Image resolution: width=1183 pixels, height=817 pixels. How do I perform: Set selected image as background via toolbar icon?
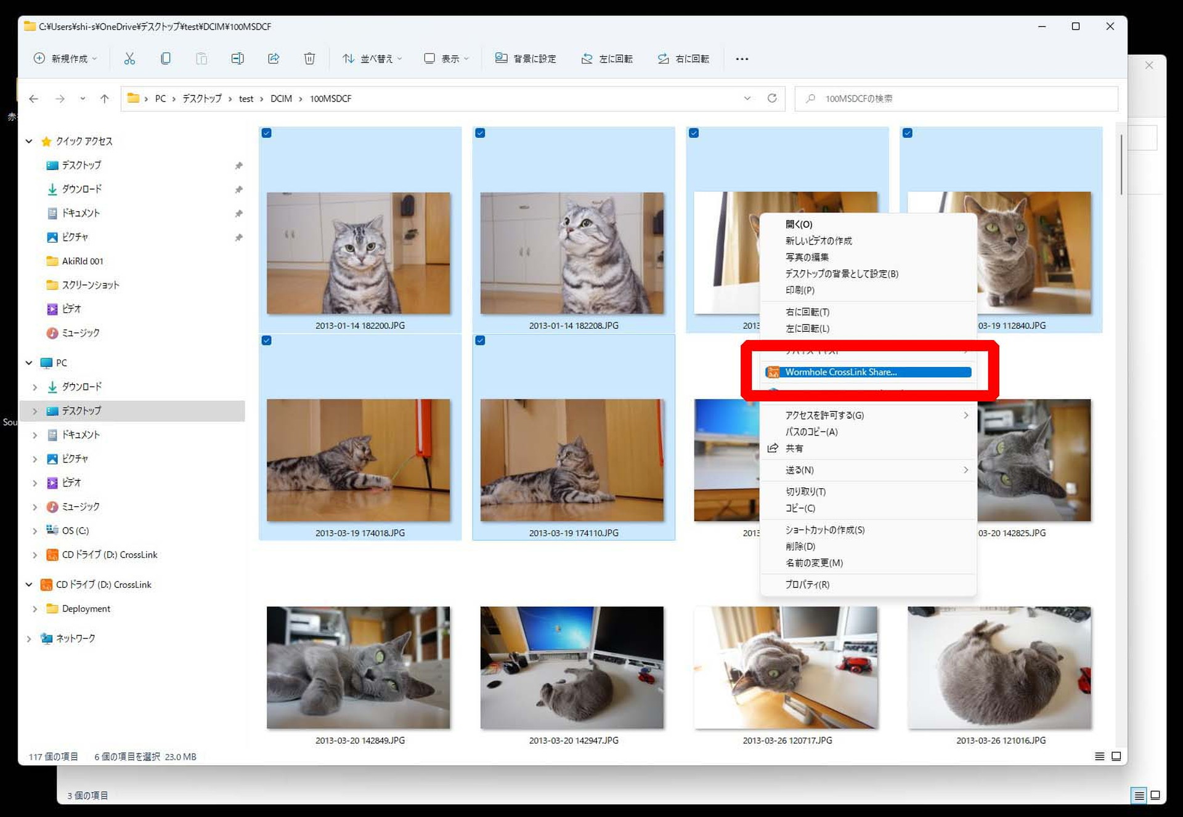click(x=526, y=58)
